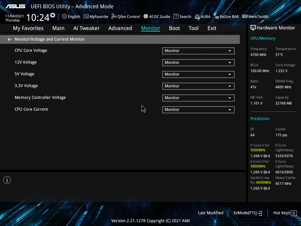Open 12V Voltage dropdown

tap(198, 63)
